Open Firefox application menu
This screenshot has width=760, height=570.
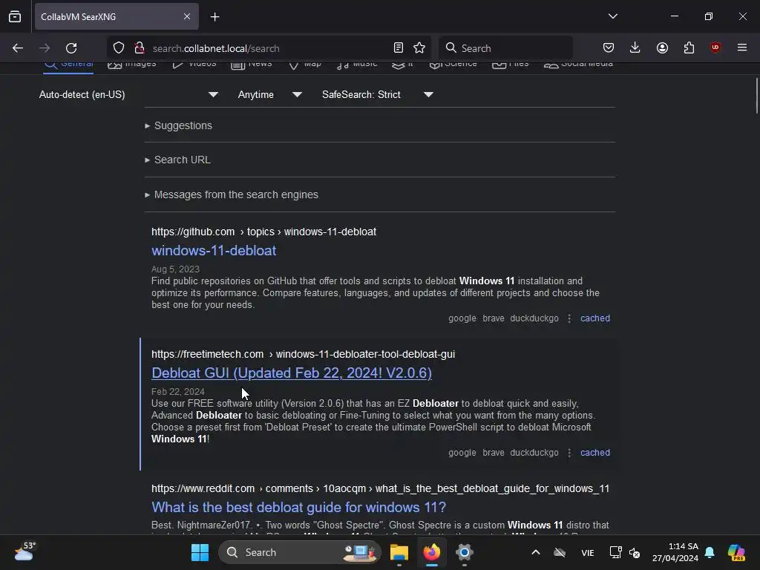pos(742,48)
